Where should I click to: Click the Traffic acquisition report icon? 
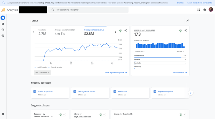(35, 92)
